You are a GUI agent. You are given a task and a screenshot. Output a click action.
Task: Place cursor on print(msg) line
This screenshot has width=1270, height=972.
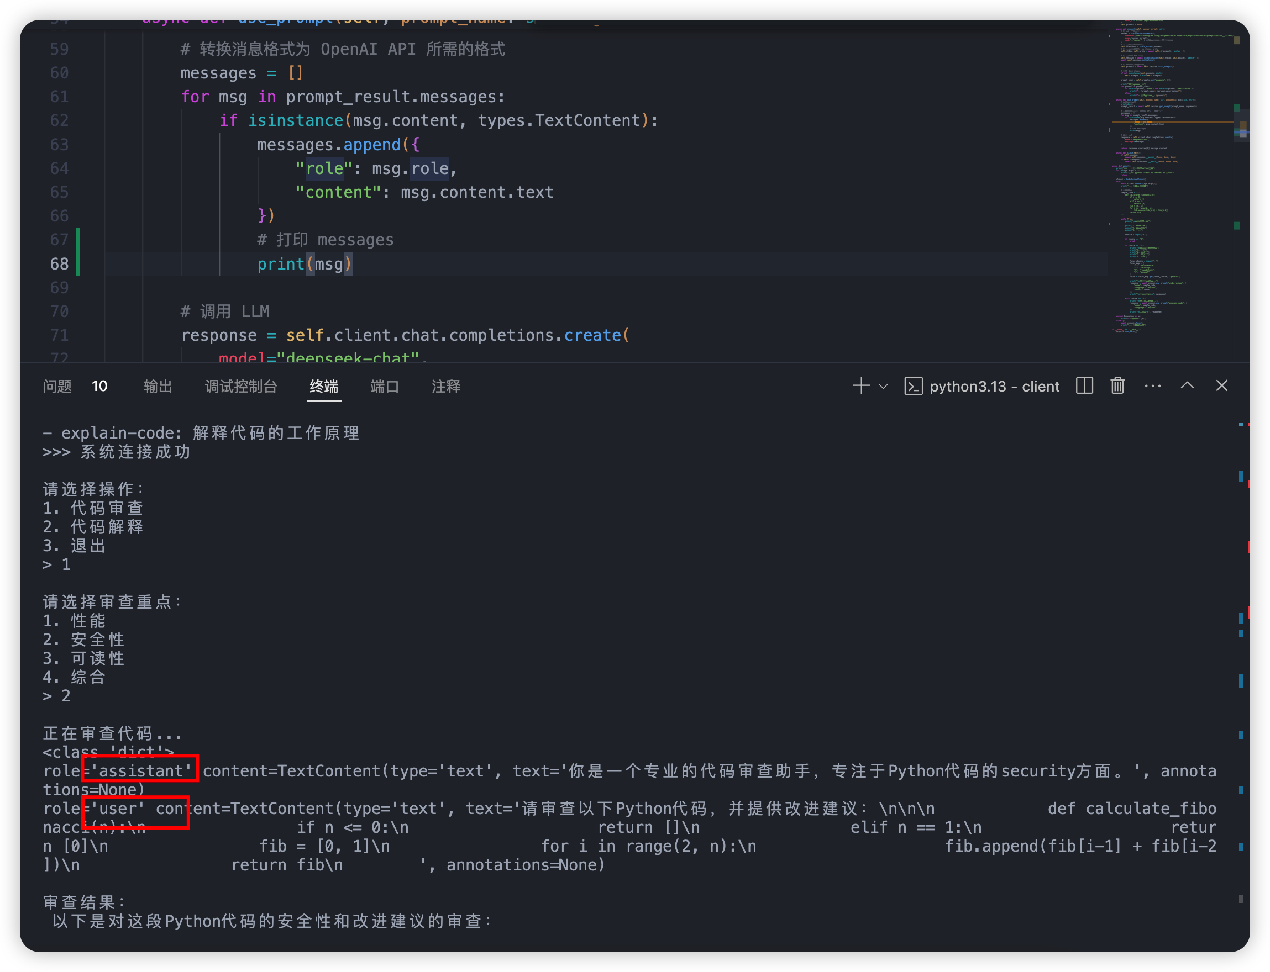coord(305,264)
